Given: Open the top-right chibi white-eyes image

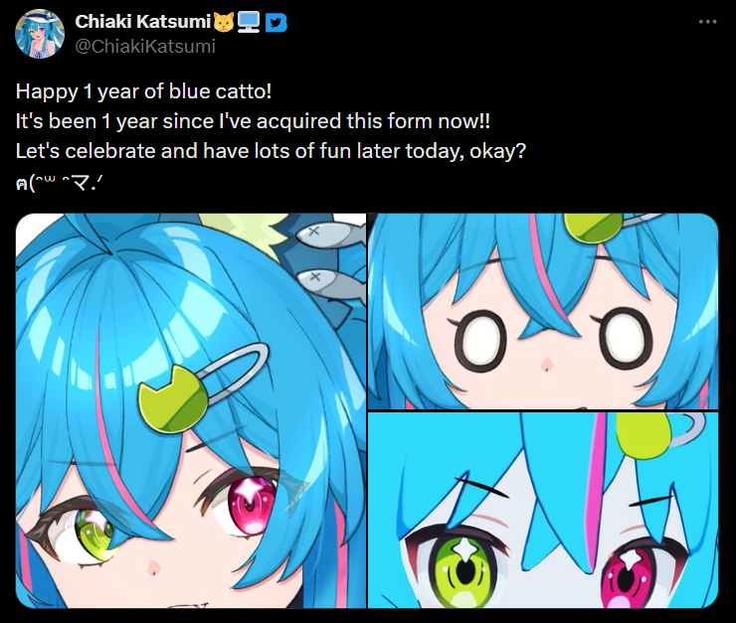Looking at the screenshot, I should click(x=543, y=311).
